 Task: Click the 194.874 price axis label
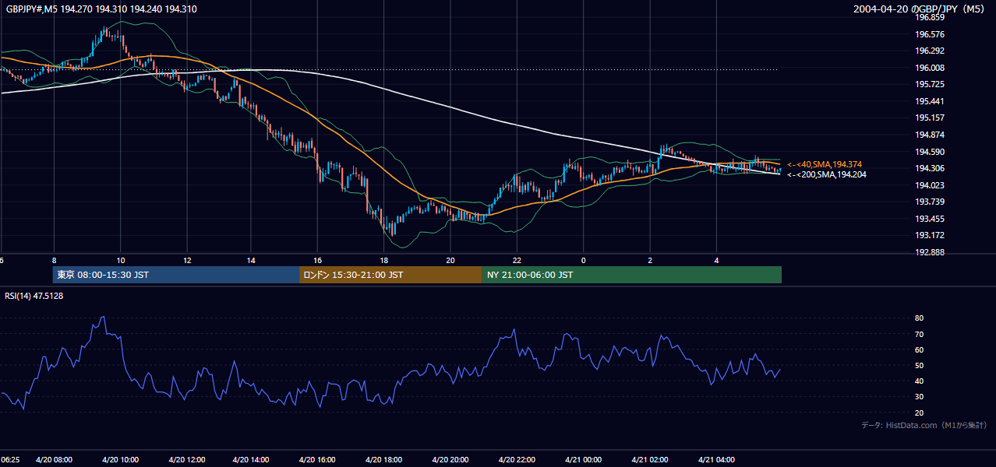931,135
